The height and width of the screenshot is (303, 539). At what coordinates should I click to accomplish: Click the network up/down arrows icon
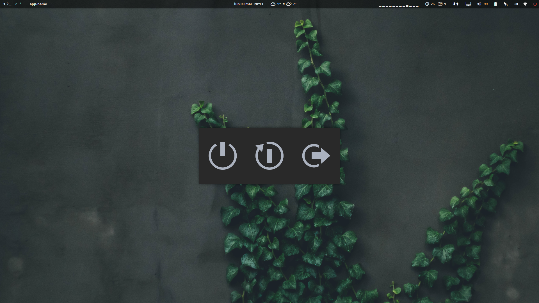[456, 4]
